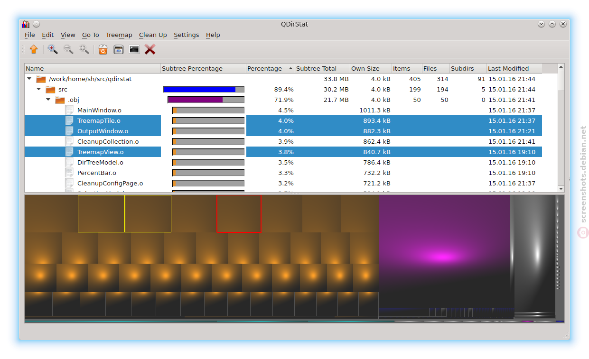
Task: Click the .obj folder icon
Action: pos(60,100)
